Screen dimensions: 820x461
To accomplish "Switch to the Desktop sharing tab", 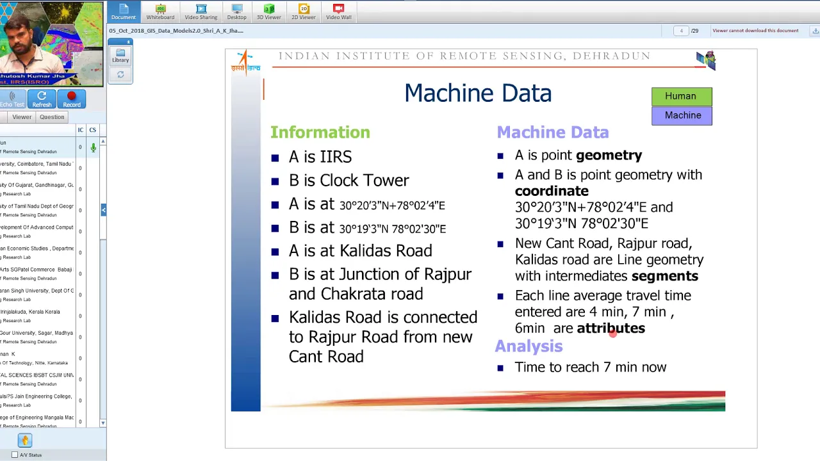I will tap(236, 12).
